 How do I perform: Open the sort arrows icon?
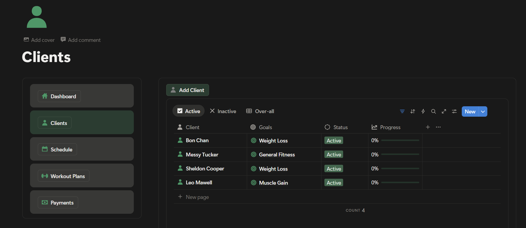tap(413, 111)
